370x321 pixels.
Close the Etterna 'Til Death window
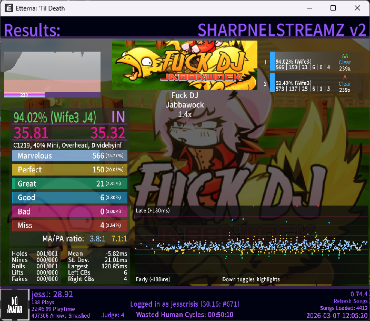point(357,8)
